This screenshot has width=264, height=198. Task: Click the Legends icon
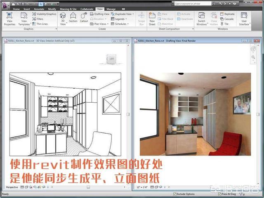coord(113,19)
